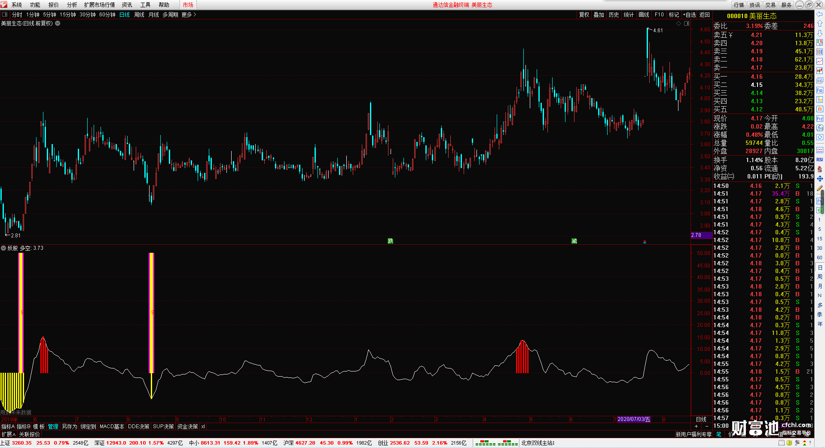
Task: Open the candlestick chart icon in sidebar
Action: click(820, 71)
